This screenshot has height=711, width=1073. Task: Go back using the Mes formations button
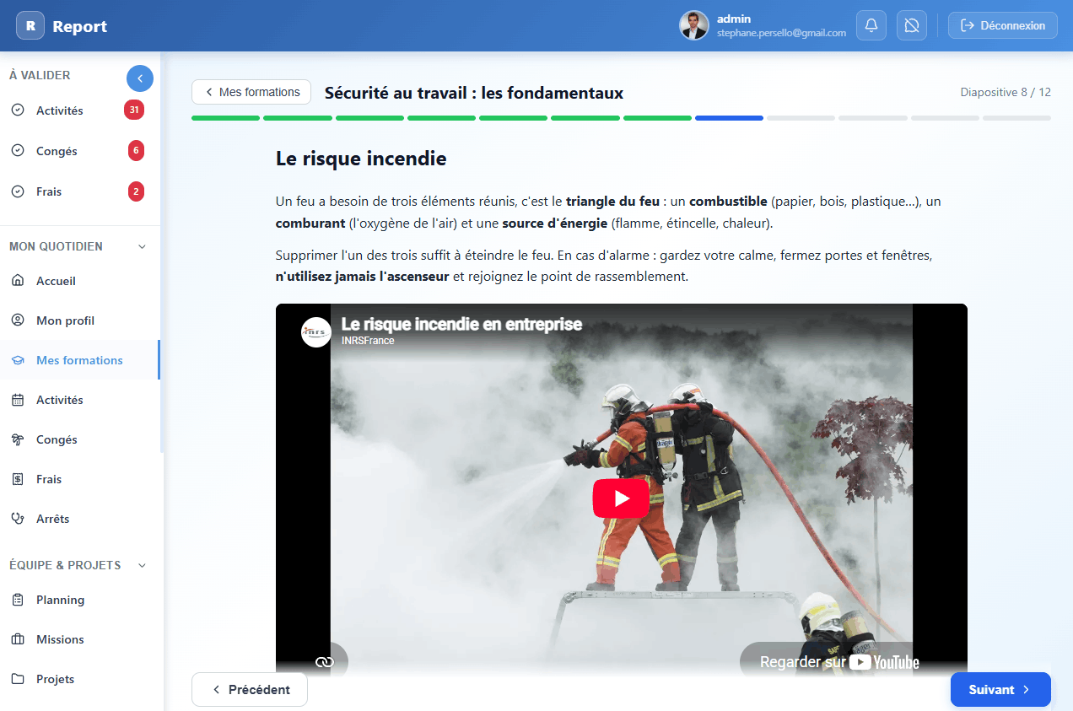[x=251, y=92]
